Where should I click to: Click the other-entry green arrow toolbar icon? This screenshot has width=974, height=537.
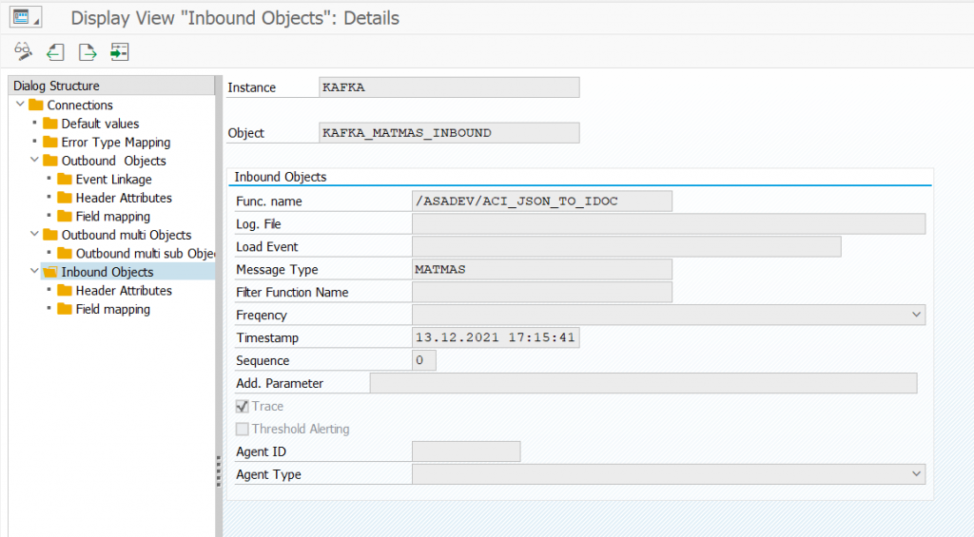pyautogui.click(x=119, y=51)
